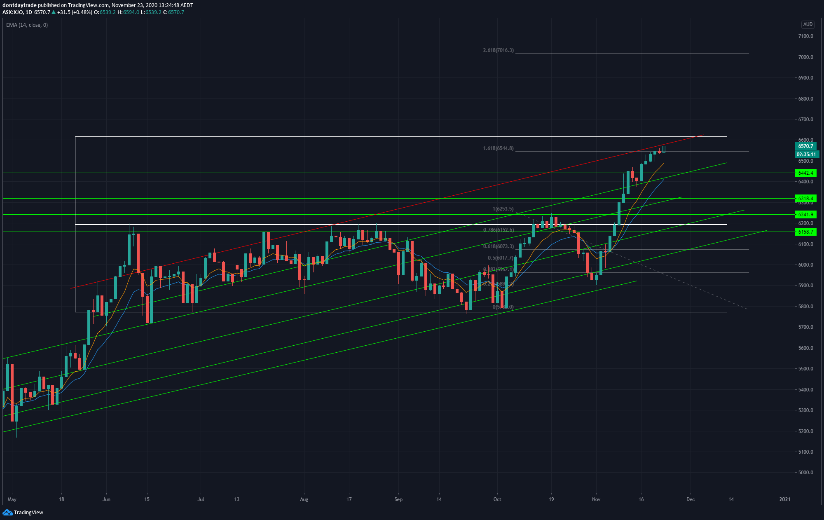The image size is (824, 520).
Task: Click the May label on time axis
Action: click(x=12, y=499)
